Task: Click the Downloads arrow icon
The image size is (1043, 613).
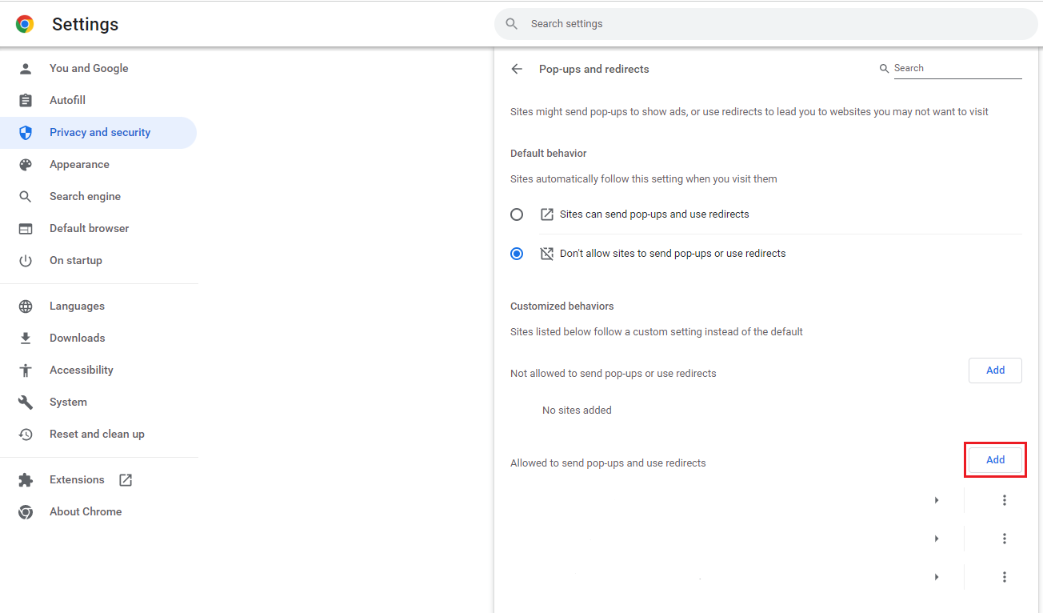Action: pyautogui.click(x=26, y=339)
